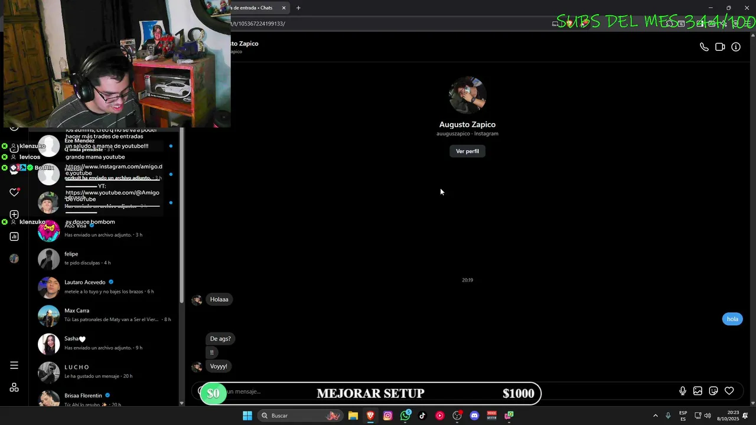Open File Explorer from the taskbar
Image resolution: width=756 pixels, height=425 pixels.
click(x=353, y=416)
